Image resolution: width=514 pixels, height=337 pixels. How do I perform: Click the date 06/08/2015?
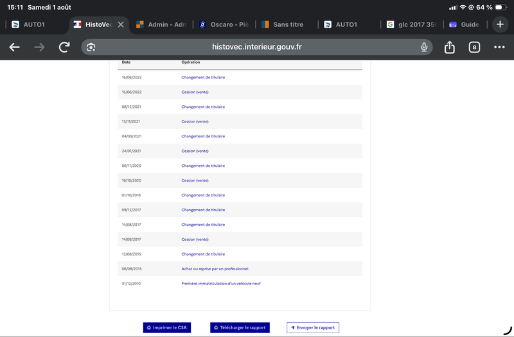click(132, 269)
